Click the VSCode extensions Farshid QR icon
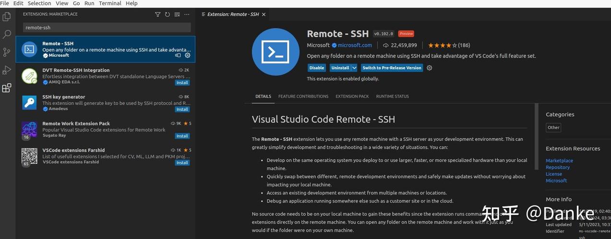 pyautogui.click(x=29, y=156)
